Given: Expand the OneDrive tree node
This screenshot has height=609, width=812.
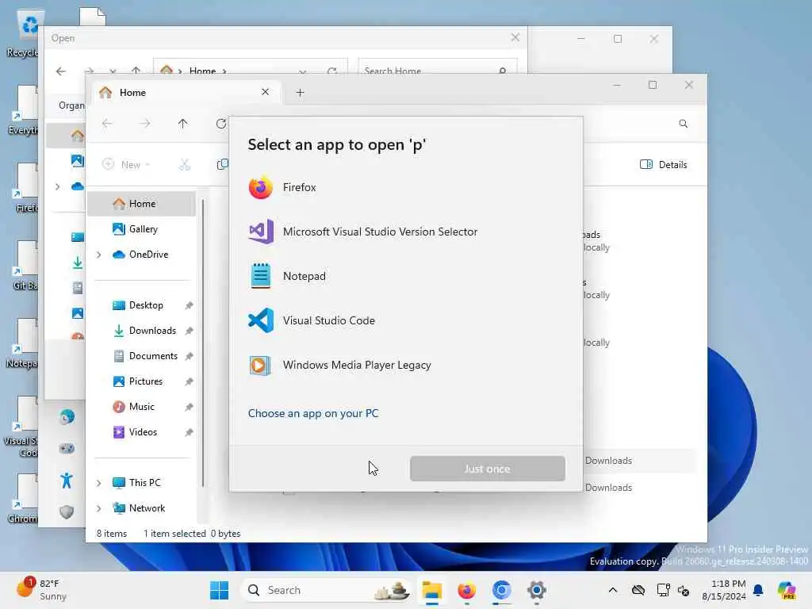Looking at the screenshot, I should pyautogui.click(x=98, y=255).
